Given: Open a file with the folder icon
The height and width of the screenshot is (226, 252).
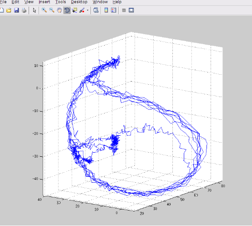Looking at the screenshot, I should pyautogui.click(x=9, y=10).
